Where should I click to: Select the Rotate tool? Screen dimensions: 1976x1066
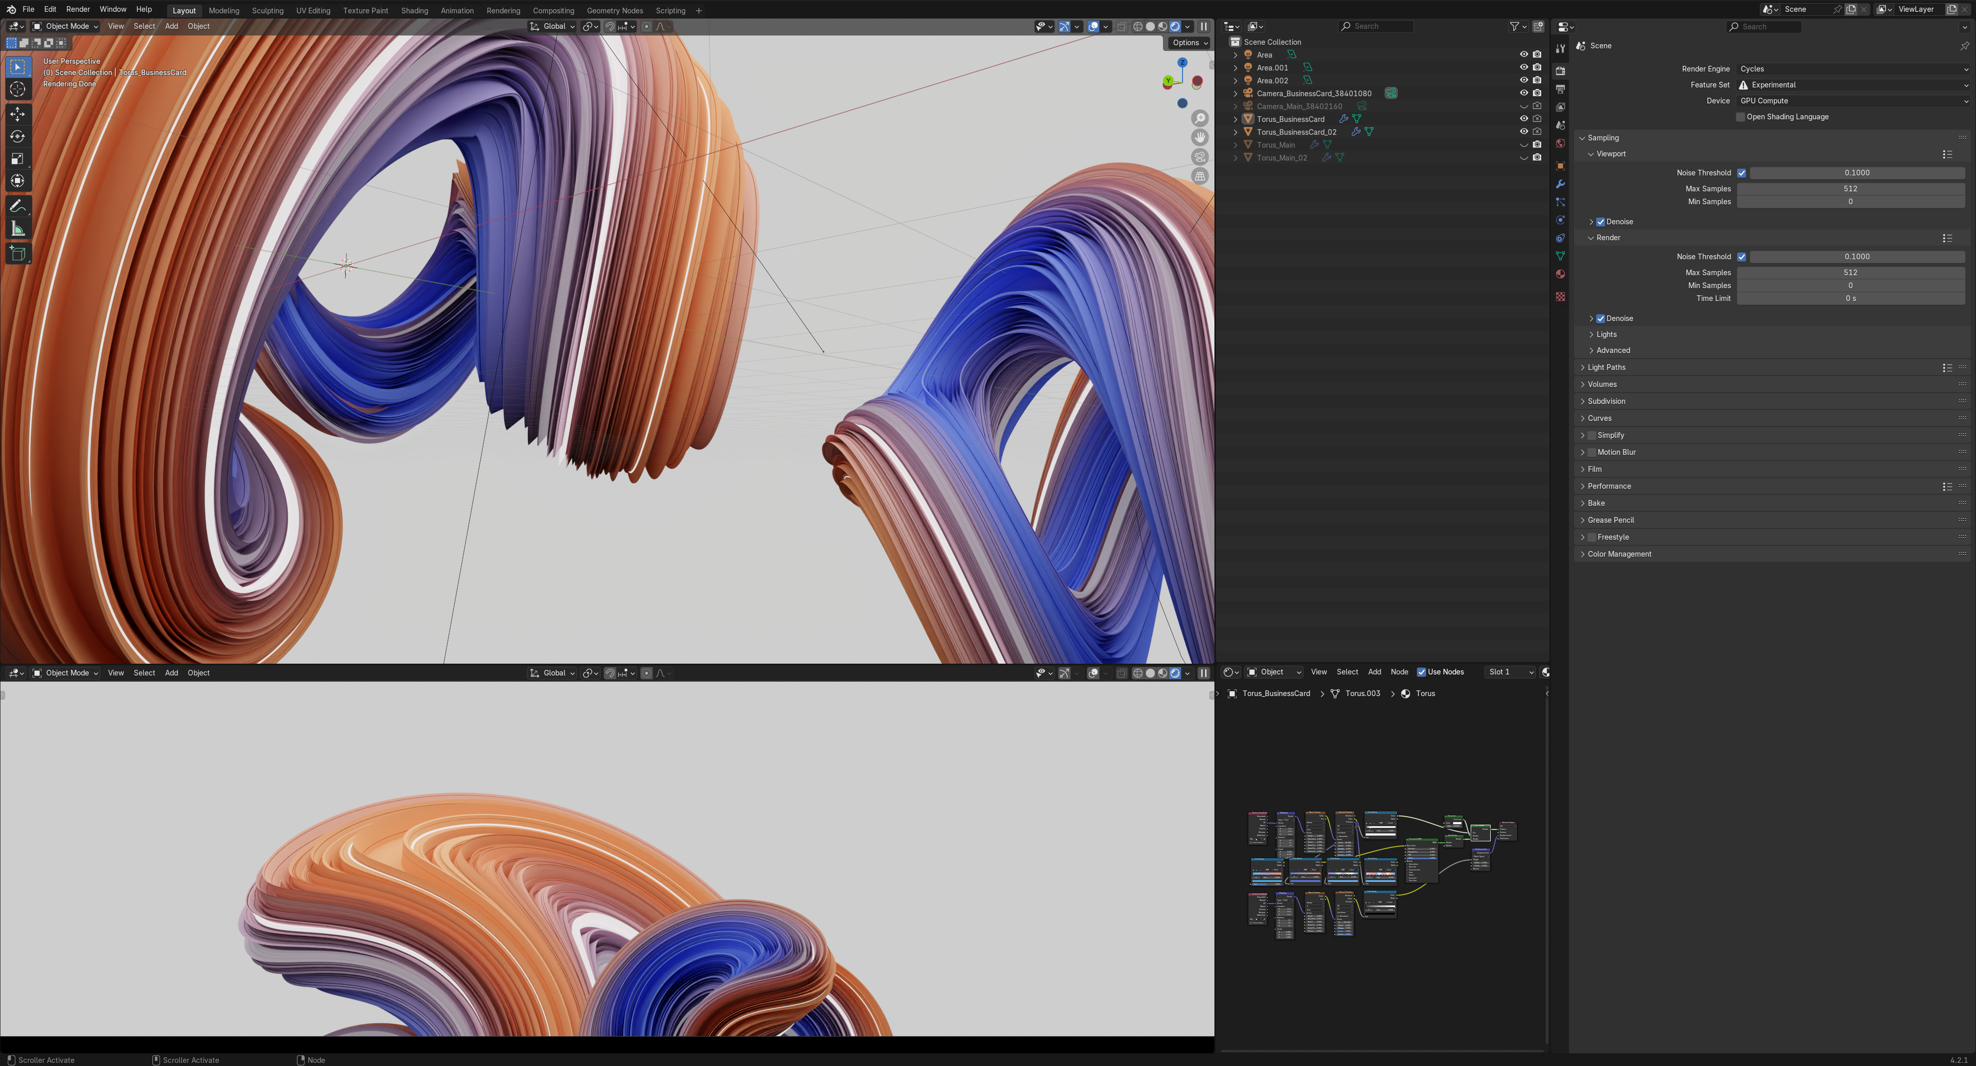tap(17, 136)
